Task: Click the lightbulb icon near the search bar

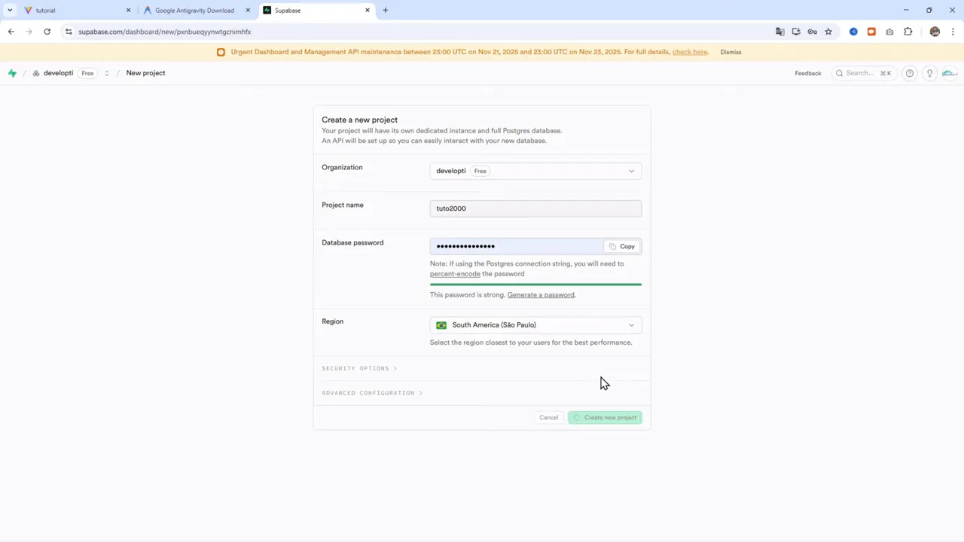Action: point(929,73)
